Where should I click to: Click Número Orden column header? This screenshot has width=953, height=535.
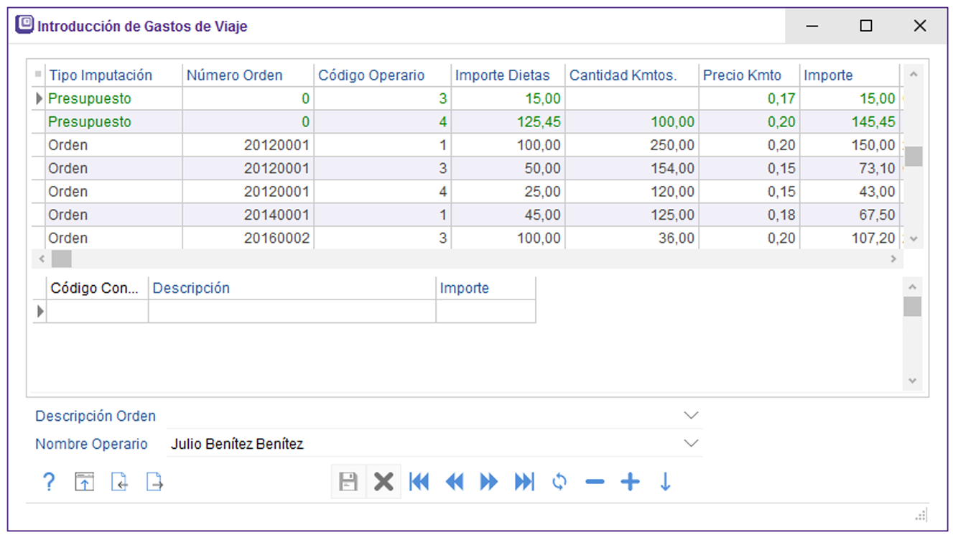point(235,75)
